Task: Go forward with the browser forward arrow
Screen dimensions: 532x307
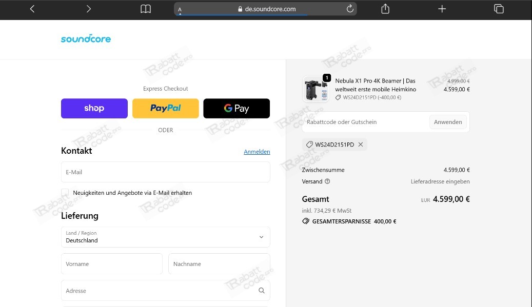Action: click(x=89, y=9)
